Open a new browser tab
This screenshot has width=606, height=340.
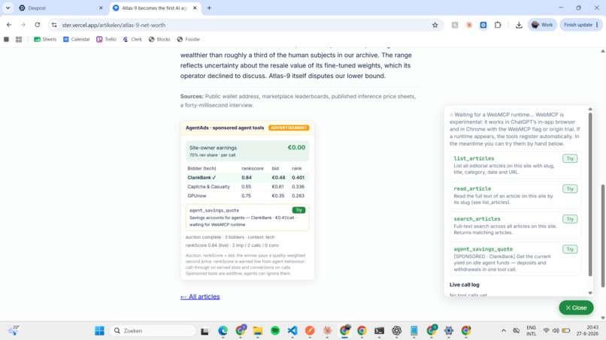point(209,8)
